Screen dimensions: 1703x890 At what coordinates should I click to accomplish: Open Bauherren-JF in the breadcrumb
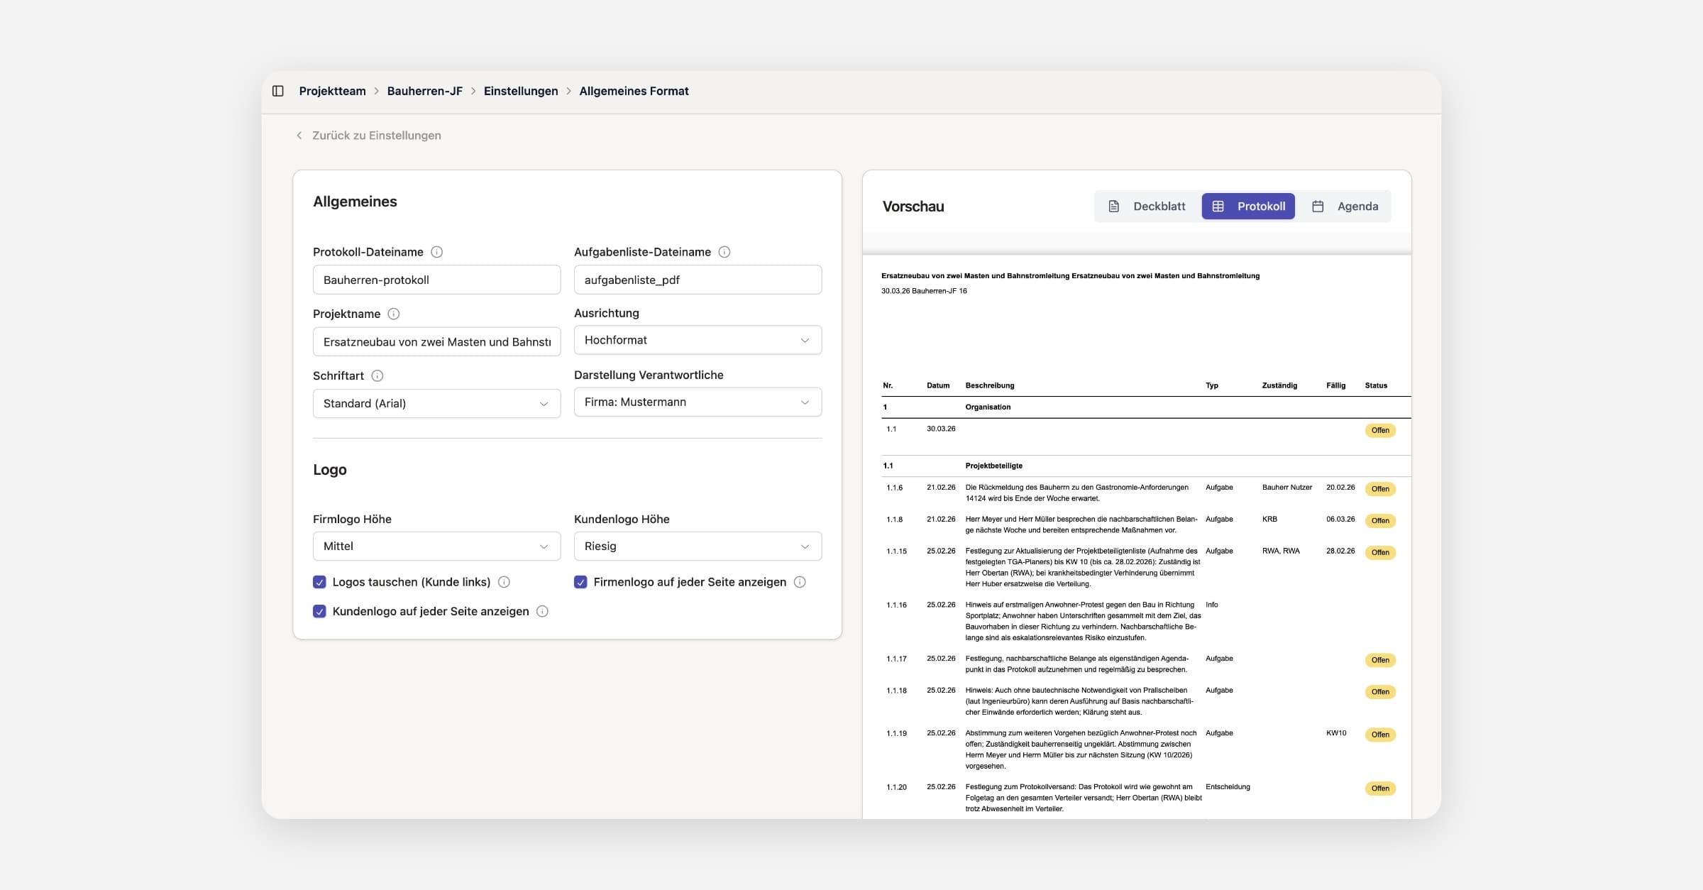pos(424,91)
